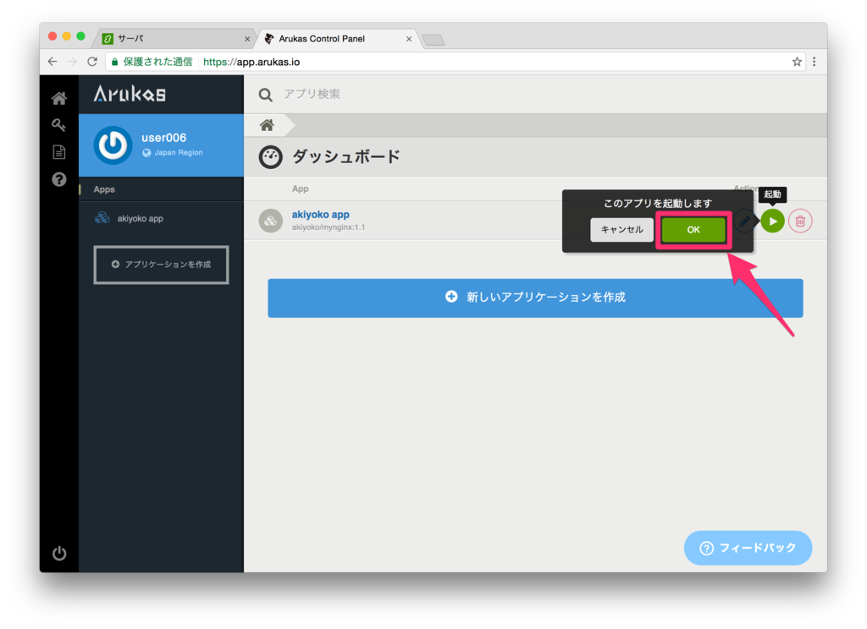
Task: Click the red trash delete icon
Action: pyautogui.click(x=800, y=221)
